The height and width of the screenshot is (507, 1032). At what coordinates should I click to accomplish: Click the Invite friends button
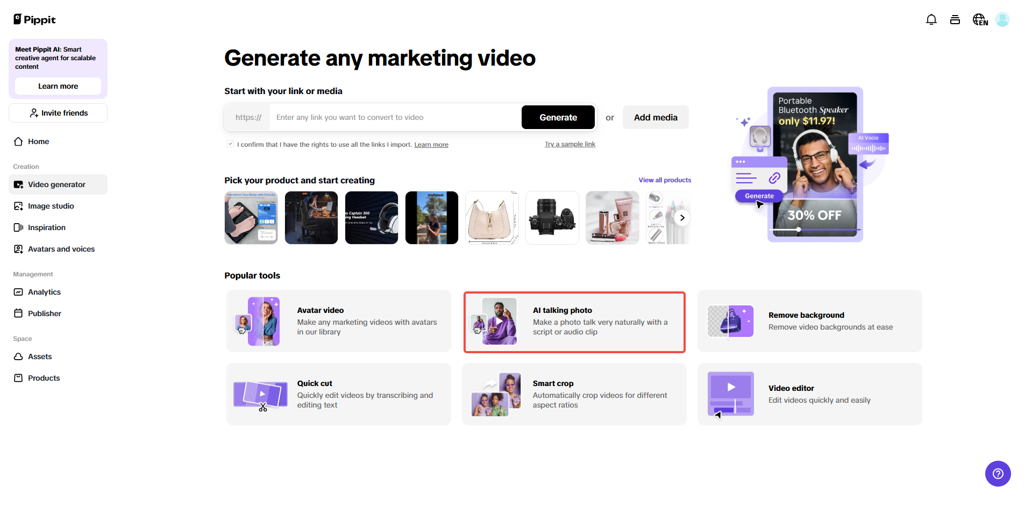pos(58,113)
